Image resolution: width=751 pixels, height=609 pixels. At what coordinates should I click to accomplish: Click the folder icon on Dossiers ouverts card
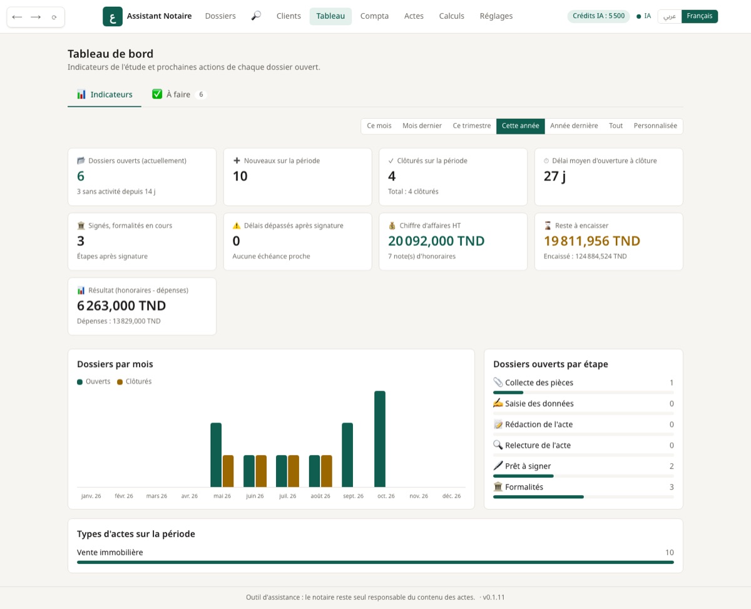coord(81,161)
